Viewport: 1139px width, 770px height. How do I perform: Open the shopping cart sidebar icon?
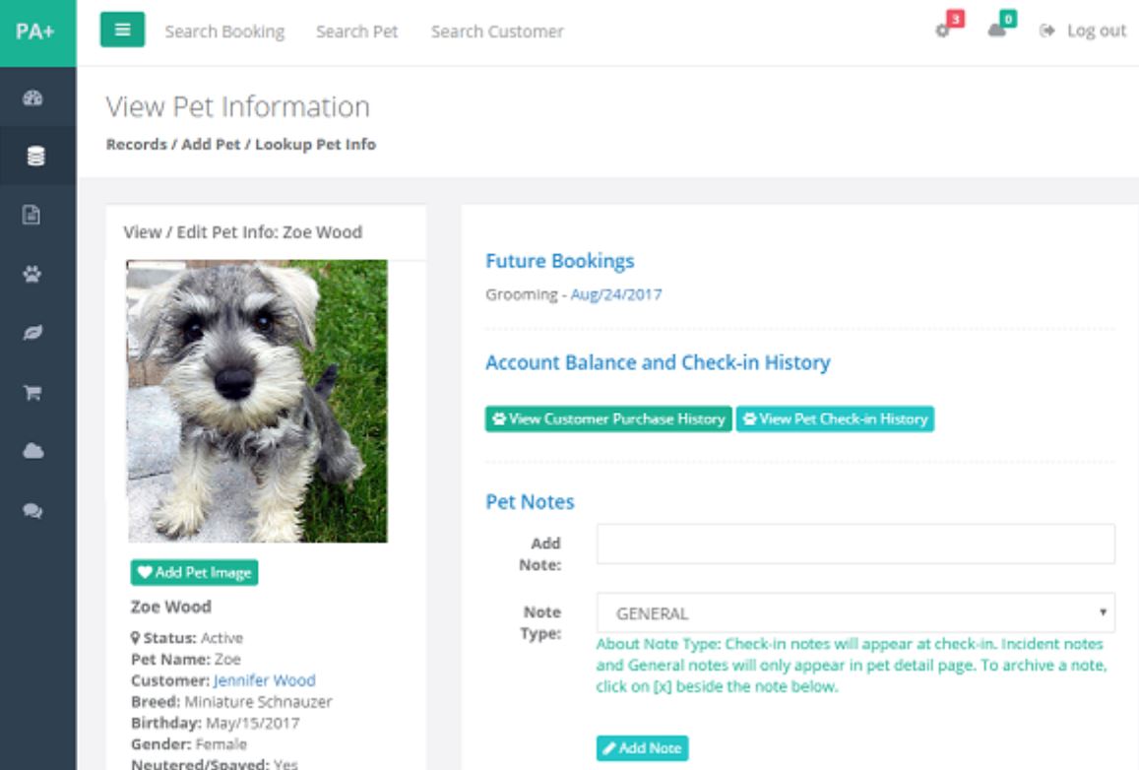pyautogui.click(x=32, y=392)
